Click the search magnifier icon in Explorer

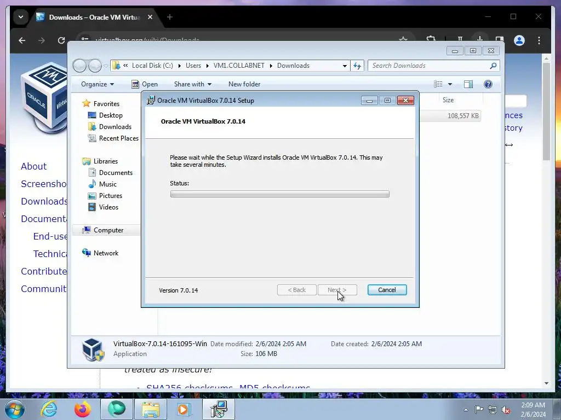click(x=494, y=66)
